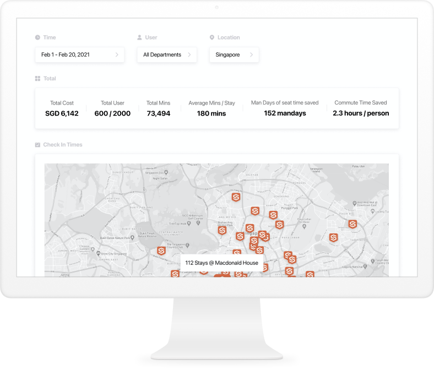This screenshot has height=370, width=434.
Task: Click the Bukit Batok Nature Park pin
Action: tap(132, 237)
